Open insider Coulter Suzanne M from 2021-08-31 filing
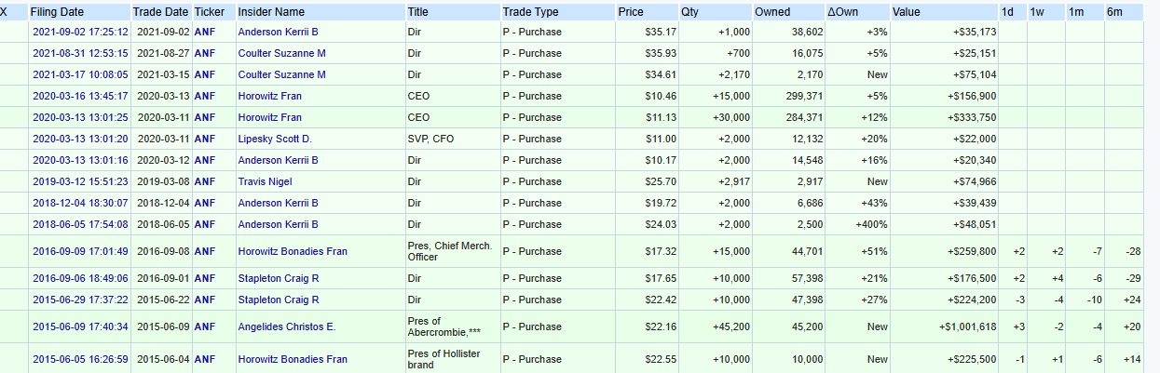1160x373 pixels. [282, 53]
